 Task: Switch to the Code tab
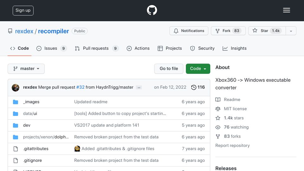pos(19,48)
